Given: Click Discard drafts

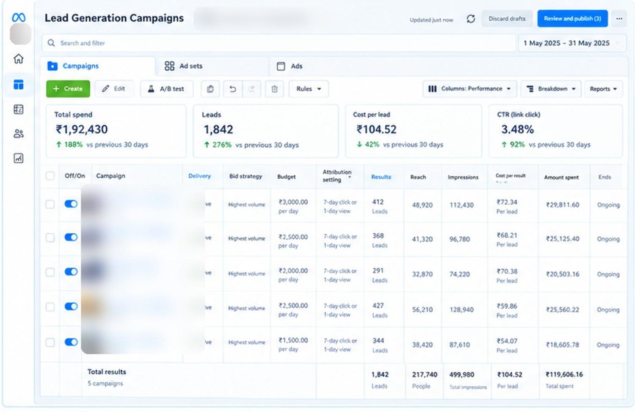Looking at the screenshot, I should [x=507, y=19].
